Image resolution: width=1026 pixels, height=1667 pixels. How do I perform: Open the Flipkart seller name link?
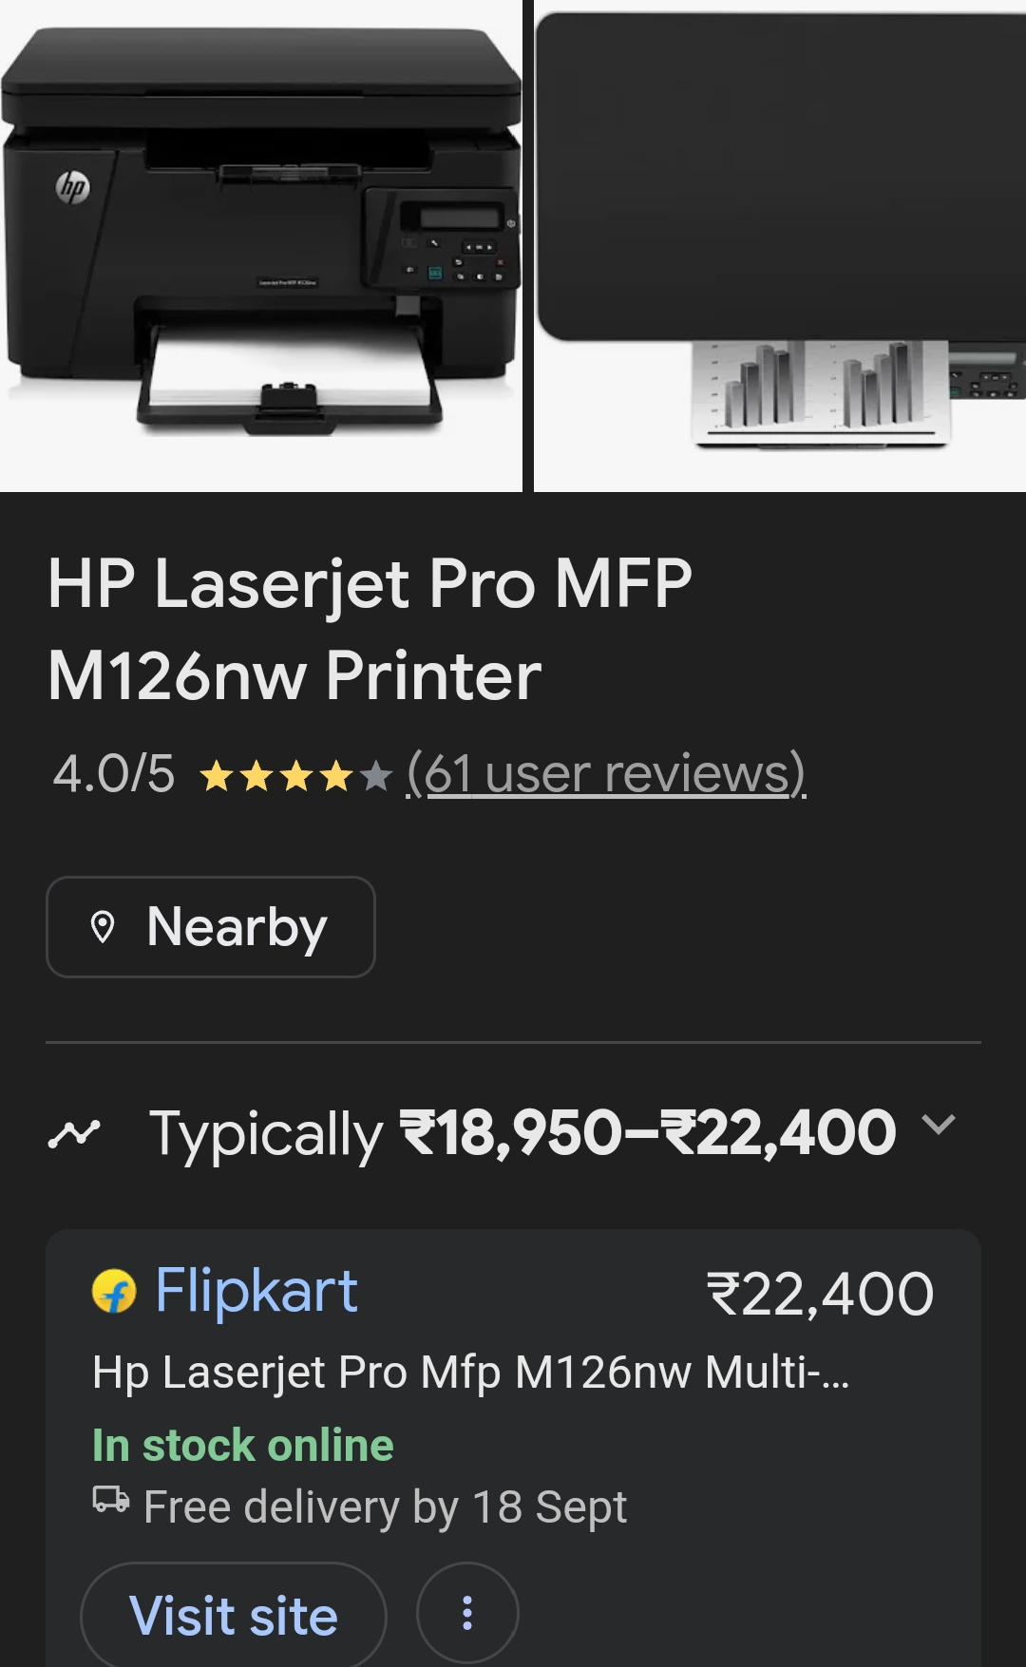[256, 1291]
